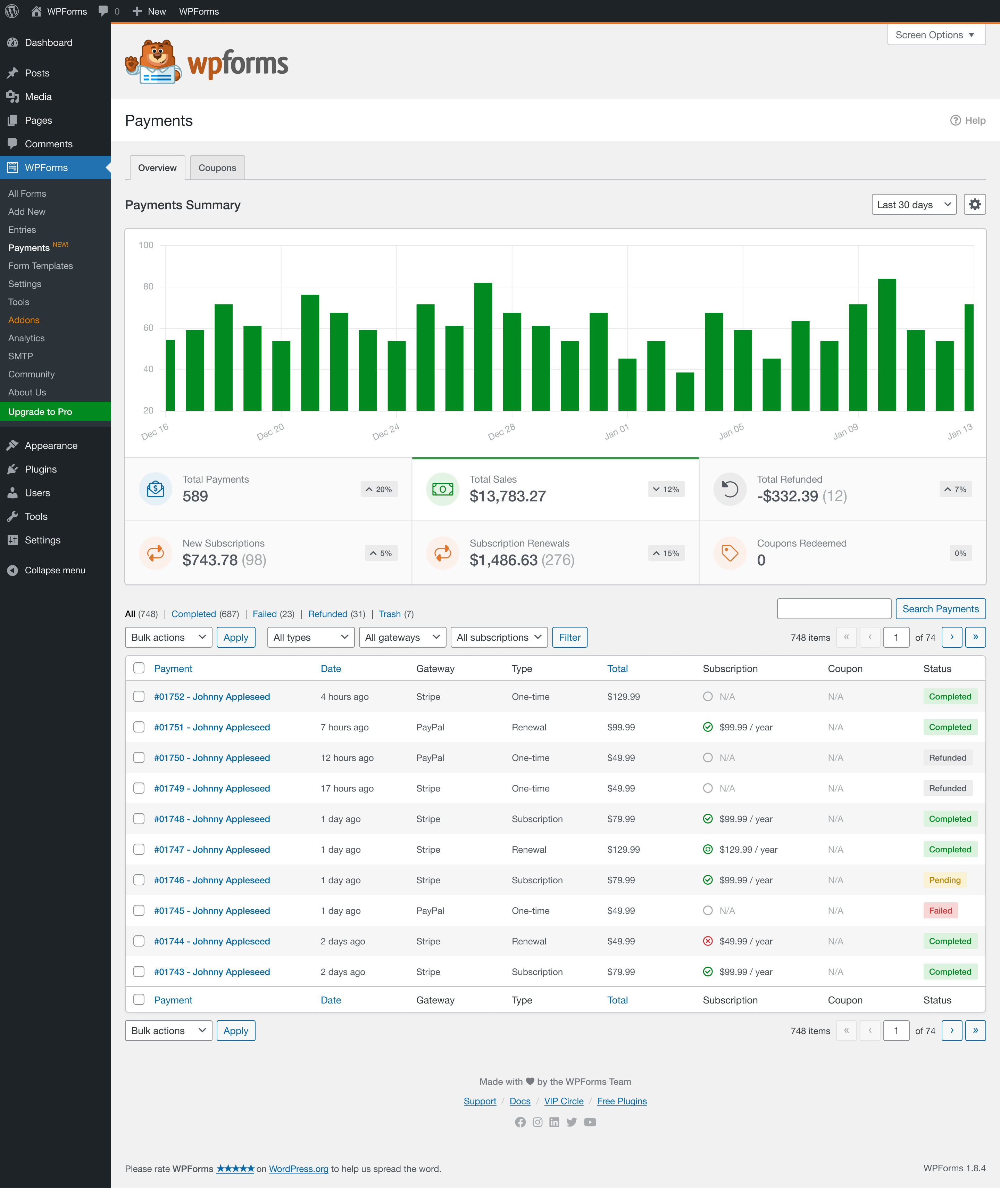This screenshot has width=1000, height=1188.
Task: Expand the Screen Options panel
Action: (x=936, y=35)
